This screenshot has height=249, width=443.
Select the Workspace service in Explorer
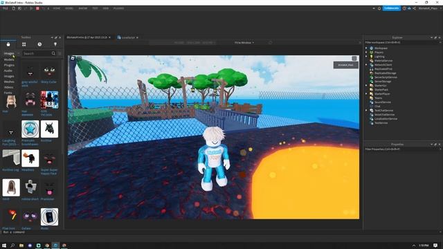(381, 48)
